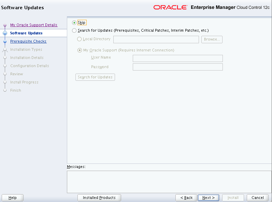Focus the Password input field
272x202 pixels.
177,67
